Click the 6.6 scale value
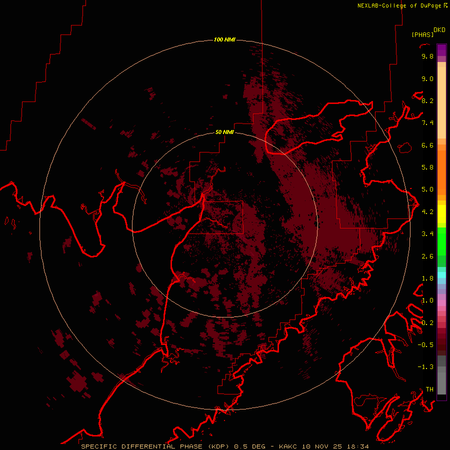This screenshot has height=450, width=450. tap(427, 145)
